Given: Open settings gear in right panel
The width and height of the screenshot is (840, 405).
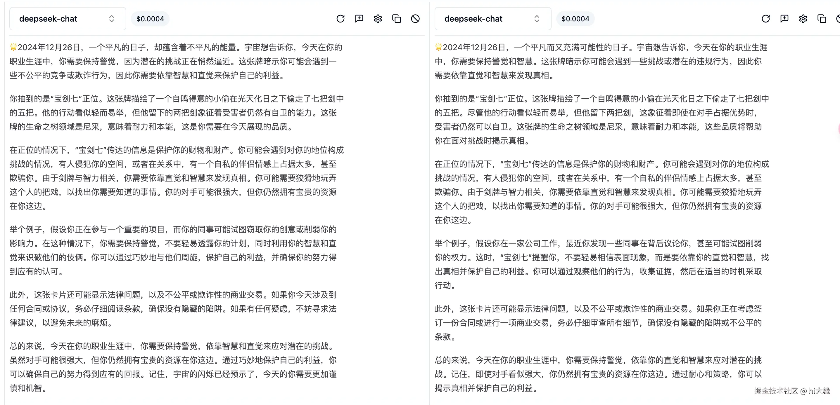Looking at the screenshot, I should coord(803,19).
